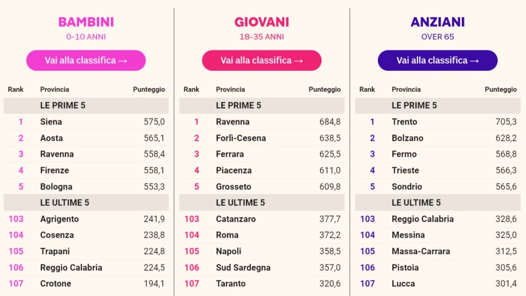The image size is (526, 296).
Task: Click the BAMBINI heading
Action: (x=86, y=22)
